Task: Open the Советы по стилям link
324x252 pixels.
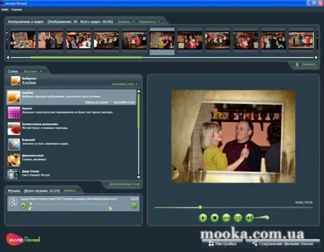Action: 96,102
